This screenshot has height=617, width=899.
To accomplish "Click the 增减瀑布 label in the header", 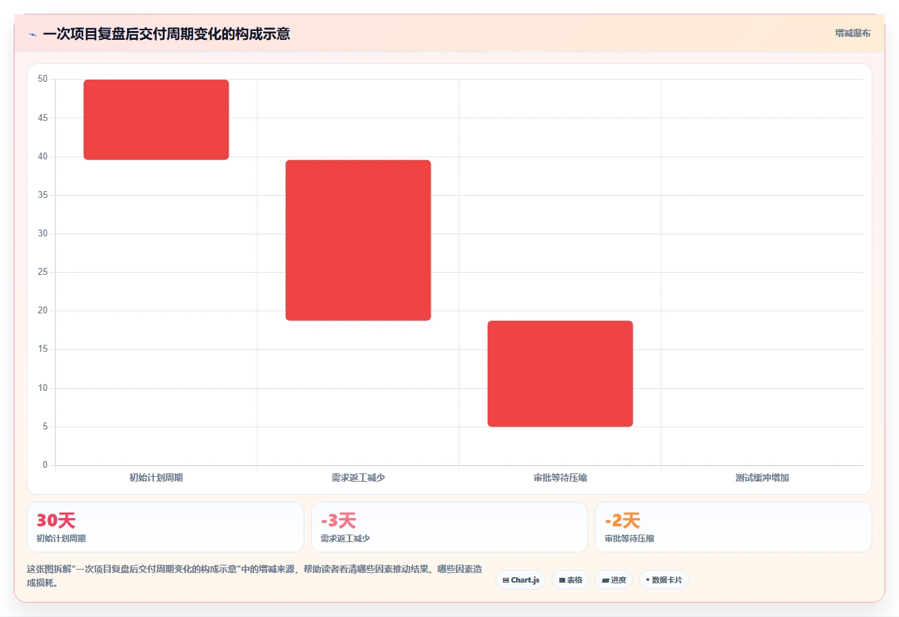I will pos(853,33).
